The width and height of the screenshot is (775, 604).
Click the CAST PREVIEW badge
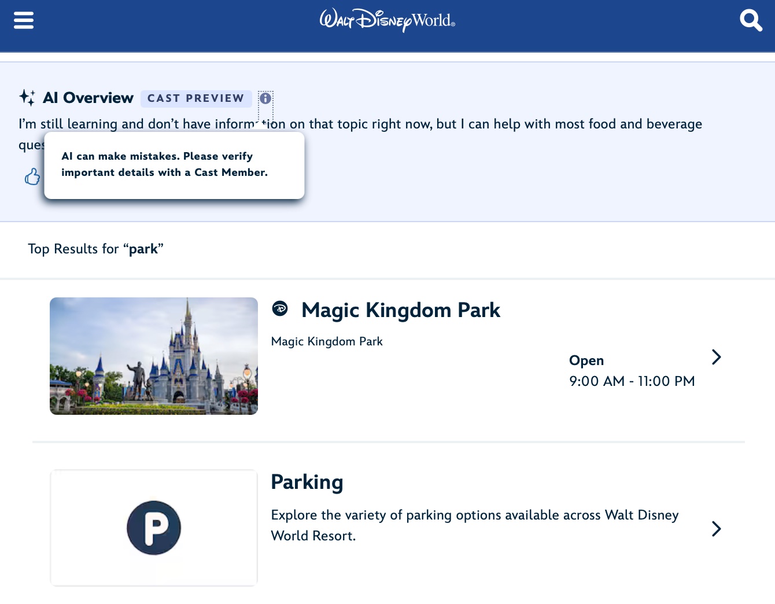196,98
